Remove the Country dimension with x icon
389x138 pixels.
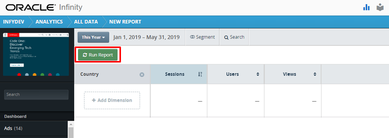(142, 74)
